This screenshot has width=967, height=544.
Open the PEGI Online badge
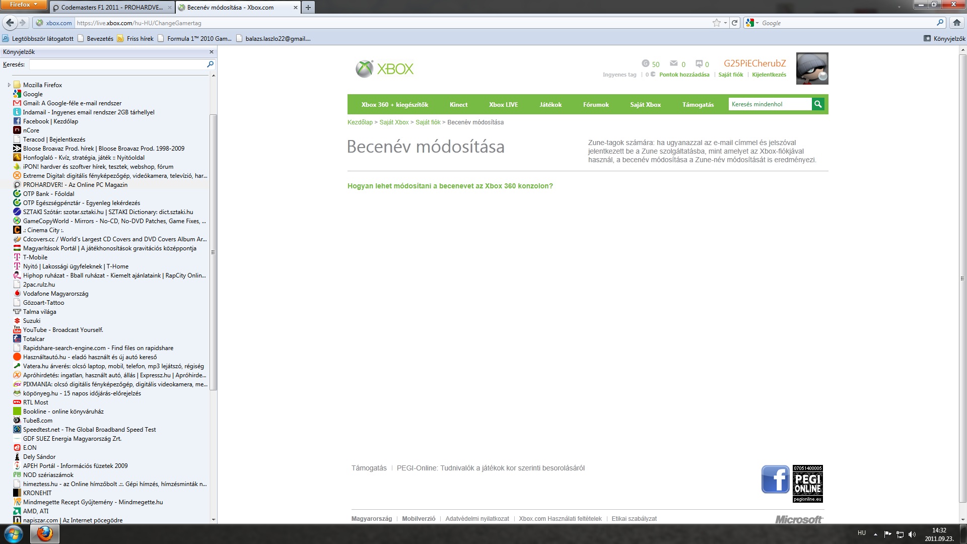(807, 484)
